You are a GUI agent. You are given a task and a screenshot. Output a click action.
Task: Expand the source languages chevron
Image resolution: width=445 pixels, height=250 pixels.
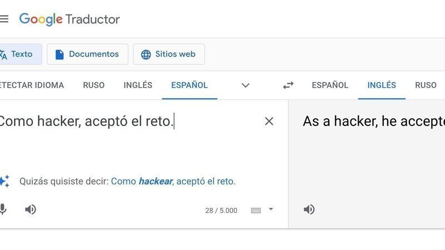tap(245, 86)
